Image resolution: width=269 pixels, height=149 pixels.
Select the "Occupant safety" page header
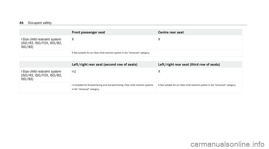40,23
